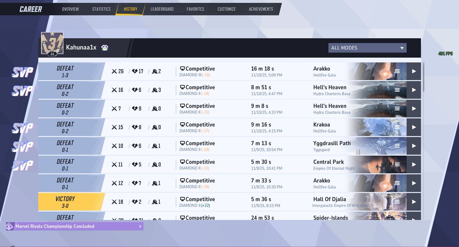Viewport: 459px width, 247px height.
Task: Play replay of 16 m 18 s Arakko match
Action: click(413, 71)
